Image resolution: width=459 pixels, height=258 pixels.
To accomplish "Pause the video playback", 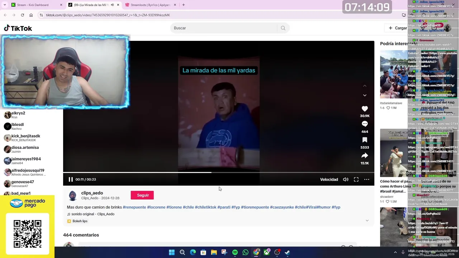I will (71, 180).
